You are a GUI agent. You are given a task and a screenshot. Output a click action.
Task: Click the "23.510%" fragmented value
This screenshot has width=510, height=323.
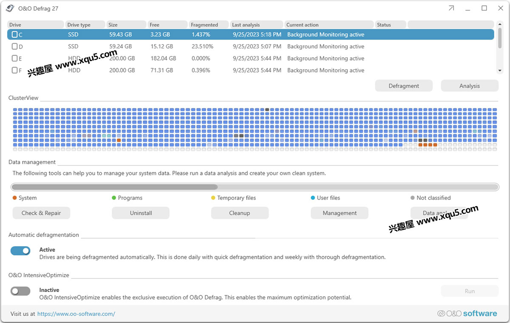coord(202,46)
